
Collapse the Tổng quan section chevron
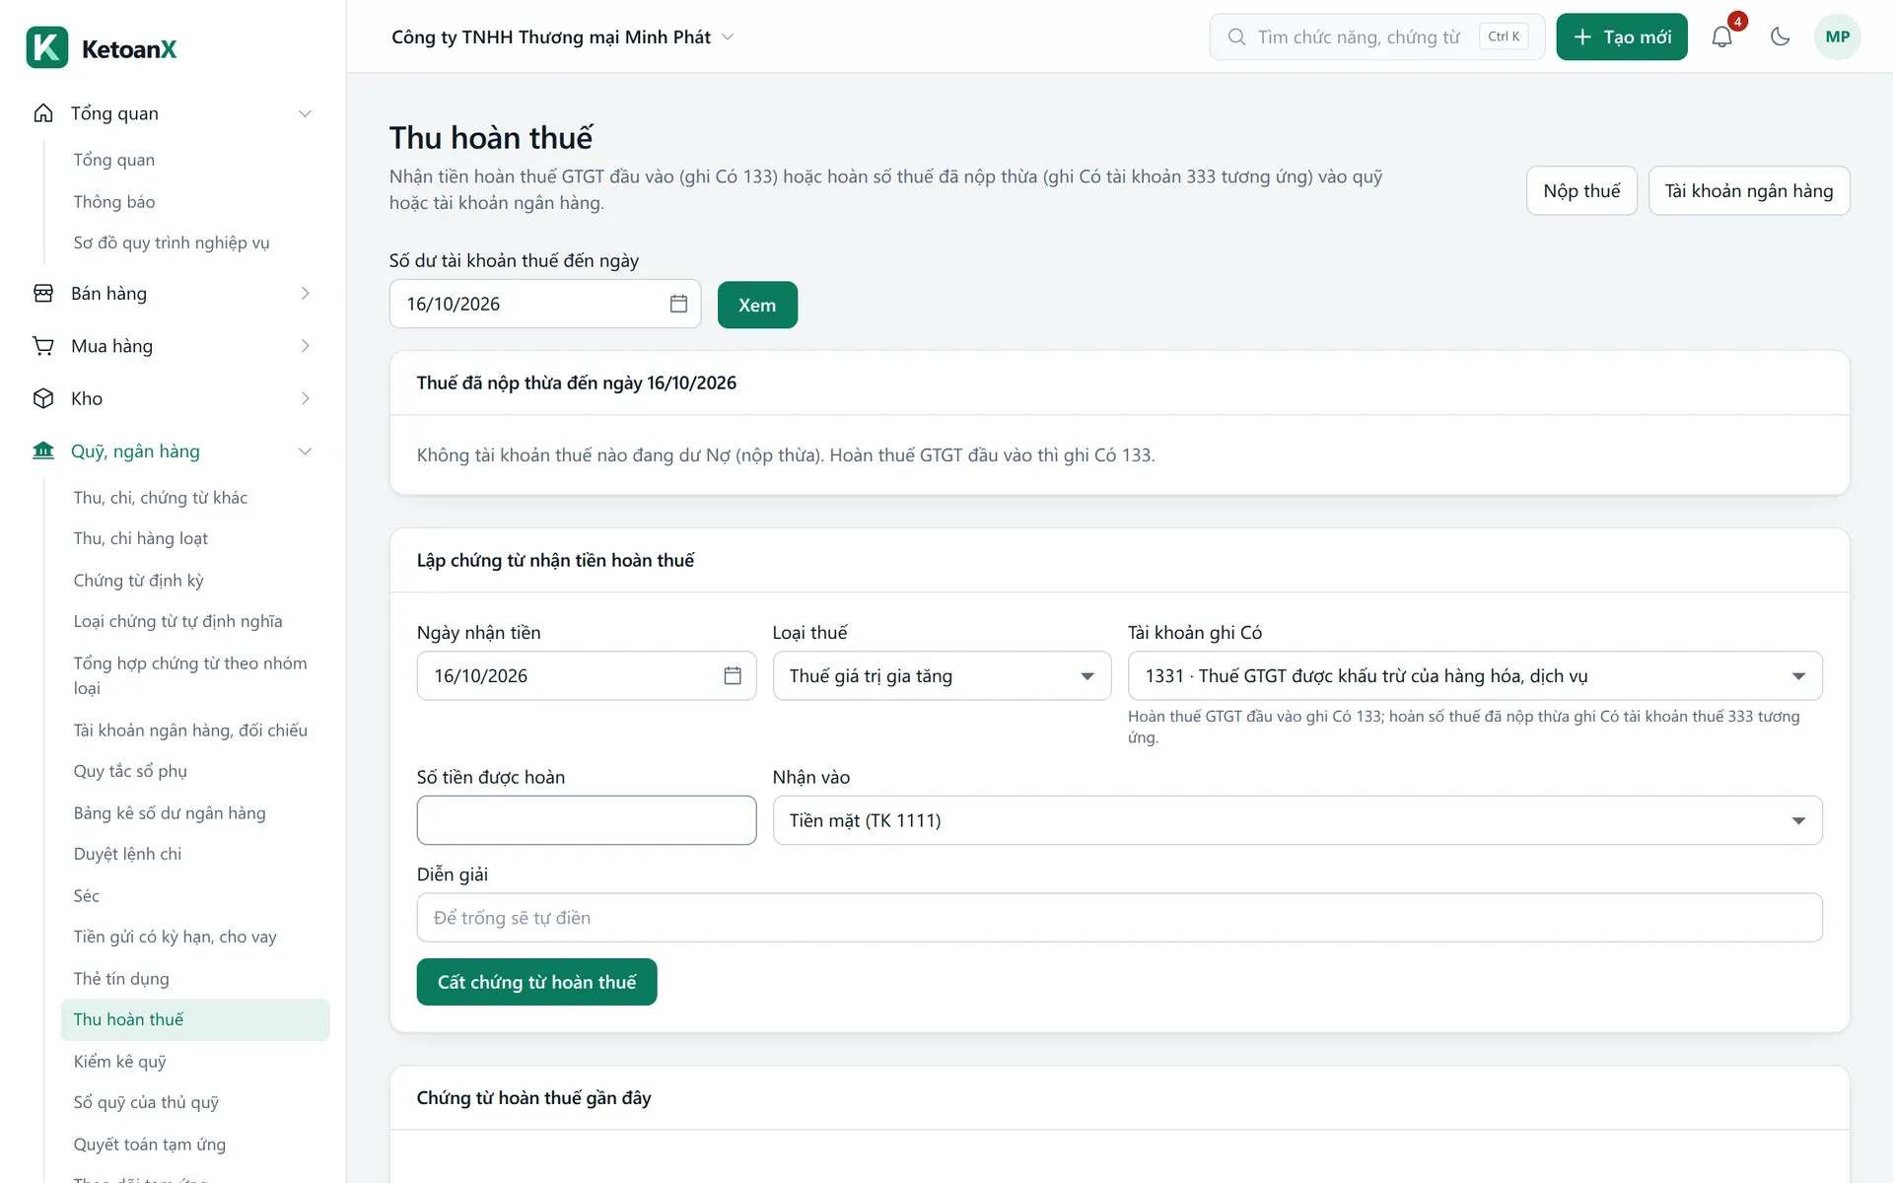click(x=305, y=113)
